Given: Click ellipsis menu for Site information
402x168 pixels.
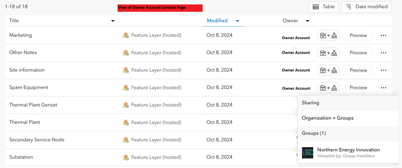Looking at the screenshot, I should [x=383, y=70].
